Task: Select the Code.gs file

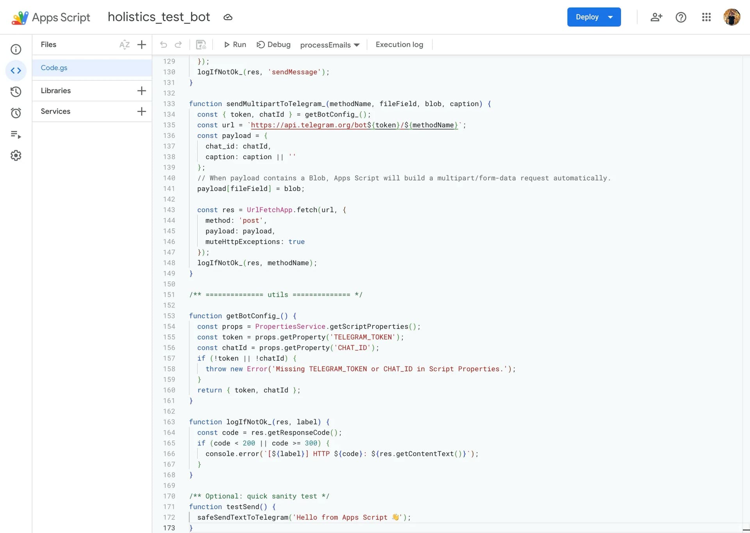Action: click(54, 68)
